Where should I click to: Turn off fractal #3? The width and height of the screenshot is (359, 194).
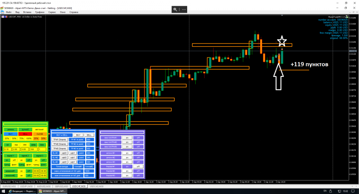point(138,176)
